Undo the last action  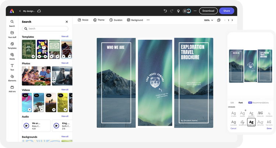pos(165,11)
